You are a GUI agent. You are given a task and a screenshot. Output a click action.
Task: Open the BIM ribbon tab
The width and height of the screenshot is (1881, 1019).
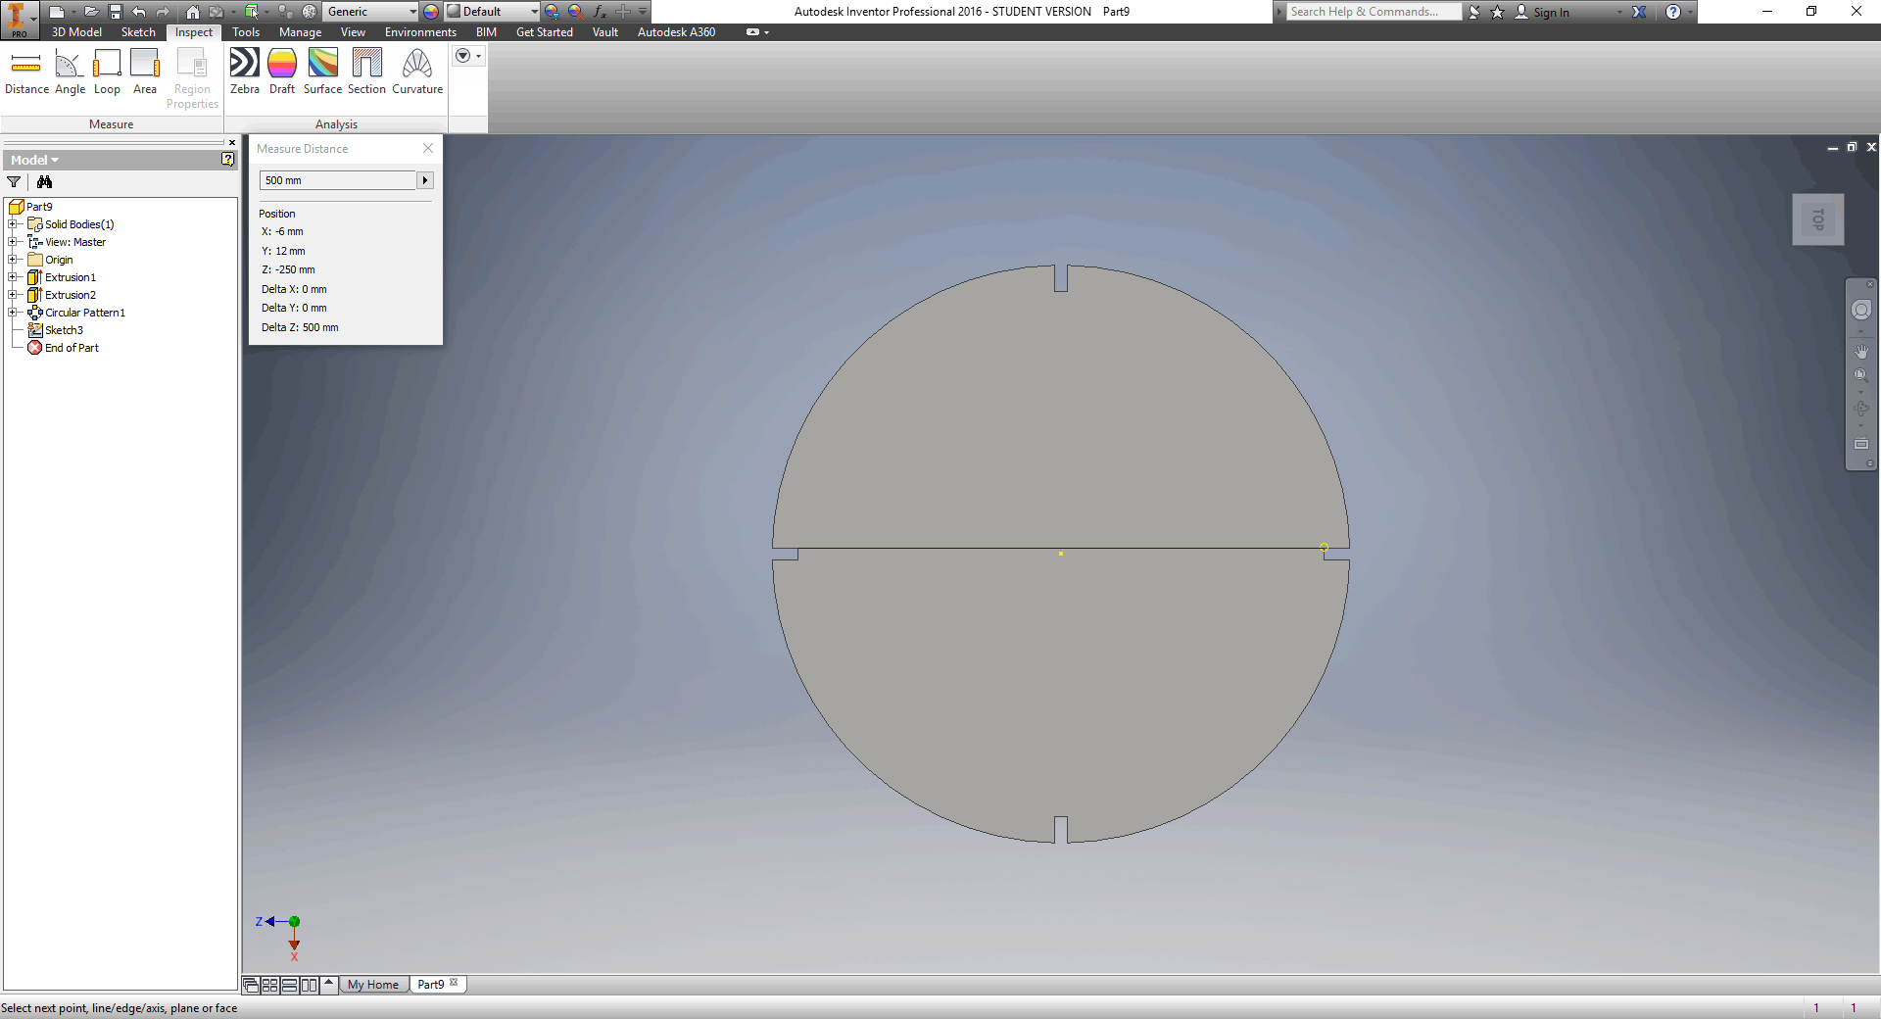(486, 32)
